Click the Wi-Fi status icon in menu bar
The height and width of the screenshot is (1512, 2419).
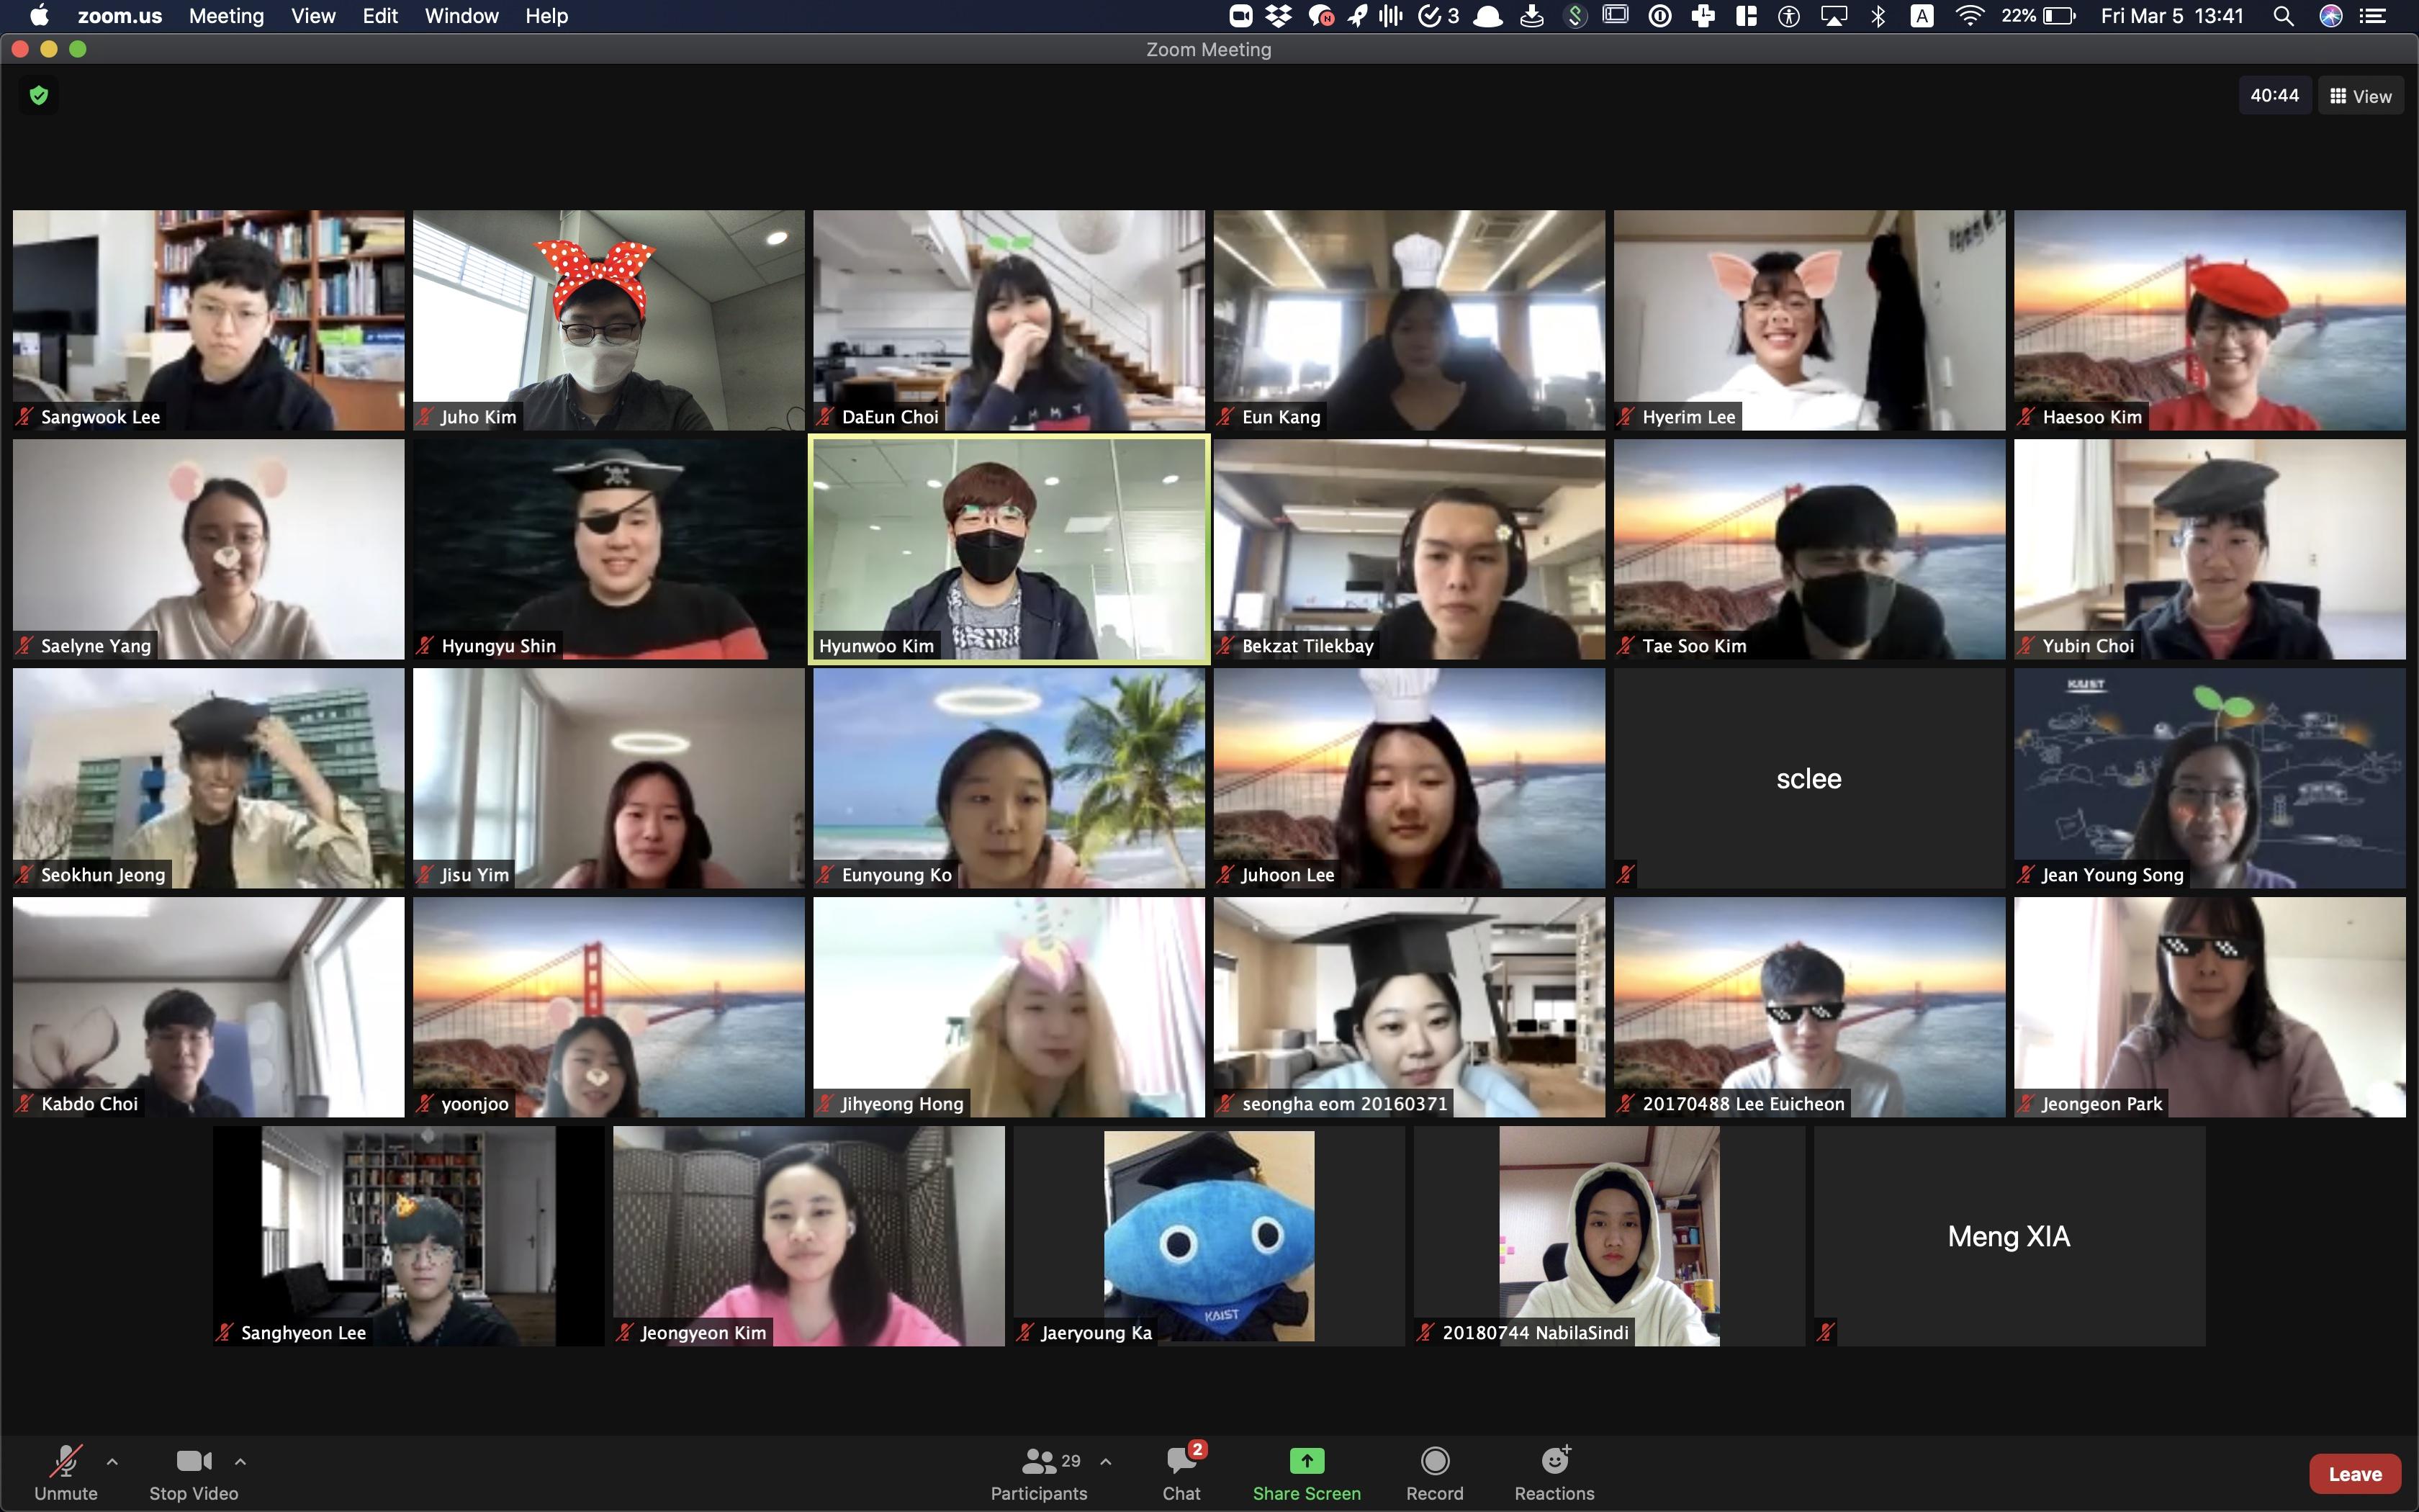(x=1969, y=16)
